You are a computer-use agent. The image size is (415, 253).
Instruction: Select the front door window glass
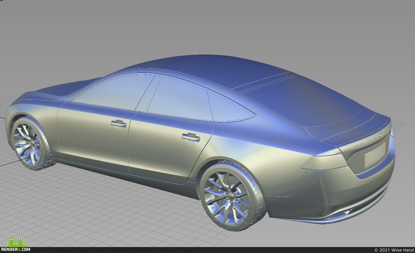point(113,92)
